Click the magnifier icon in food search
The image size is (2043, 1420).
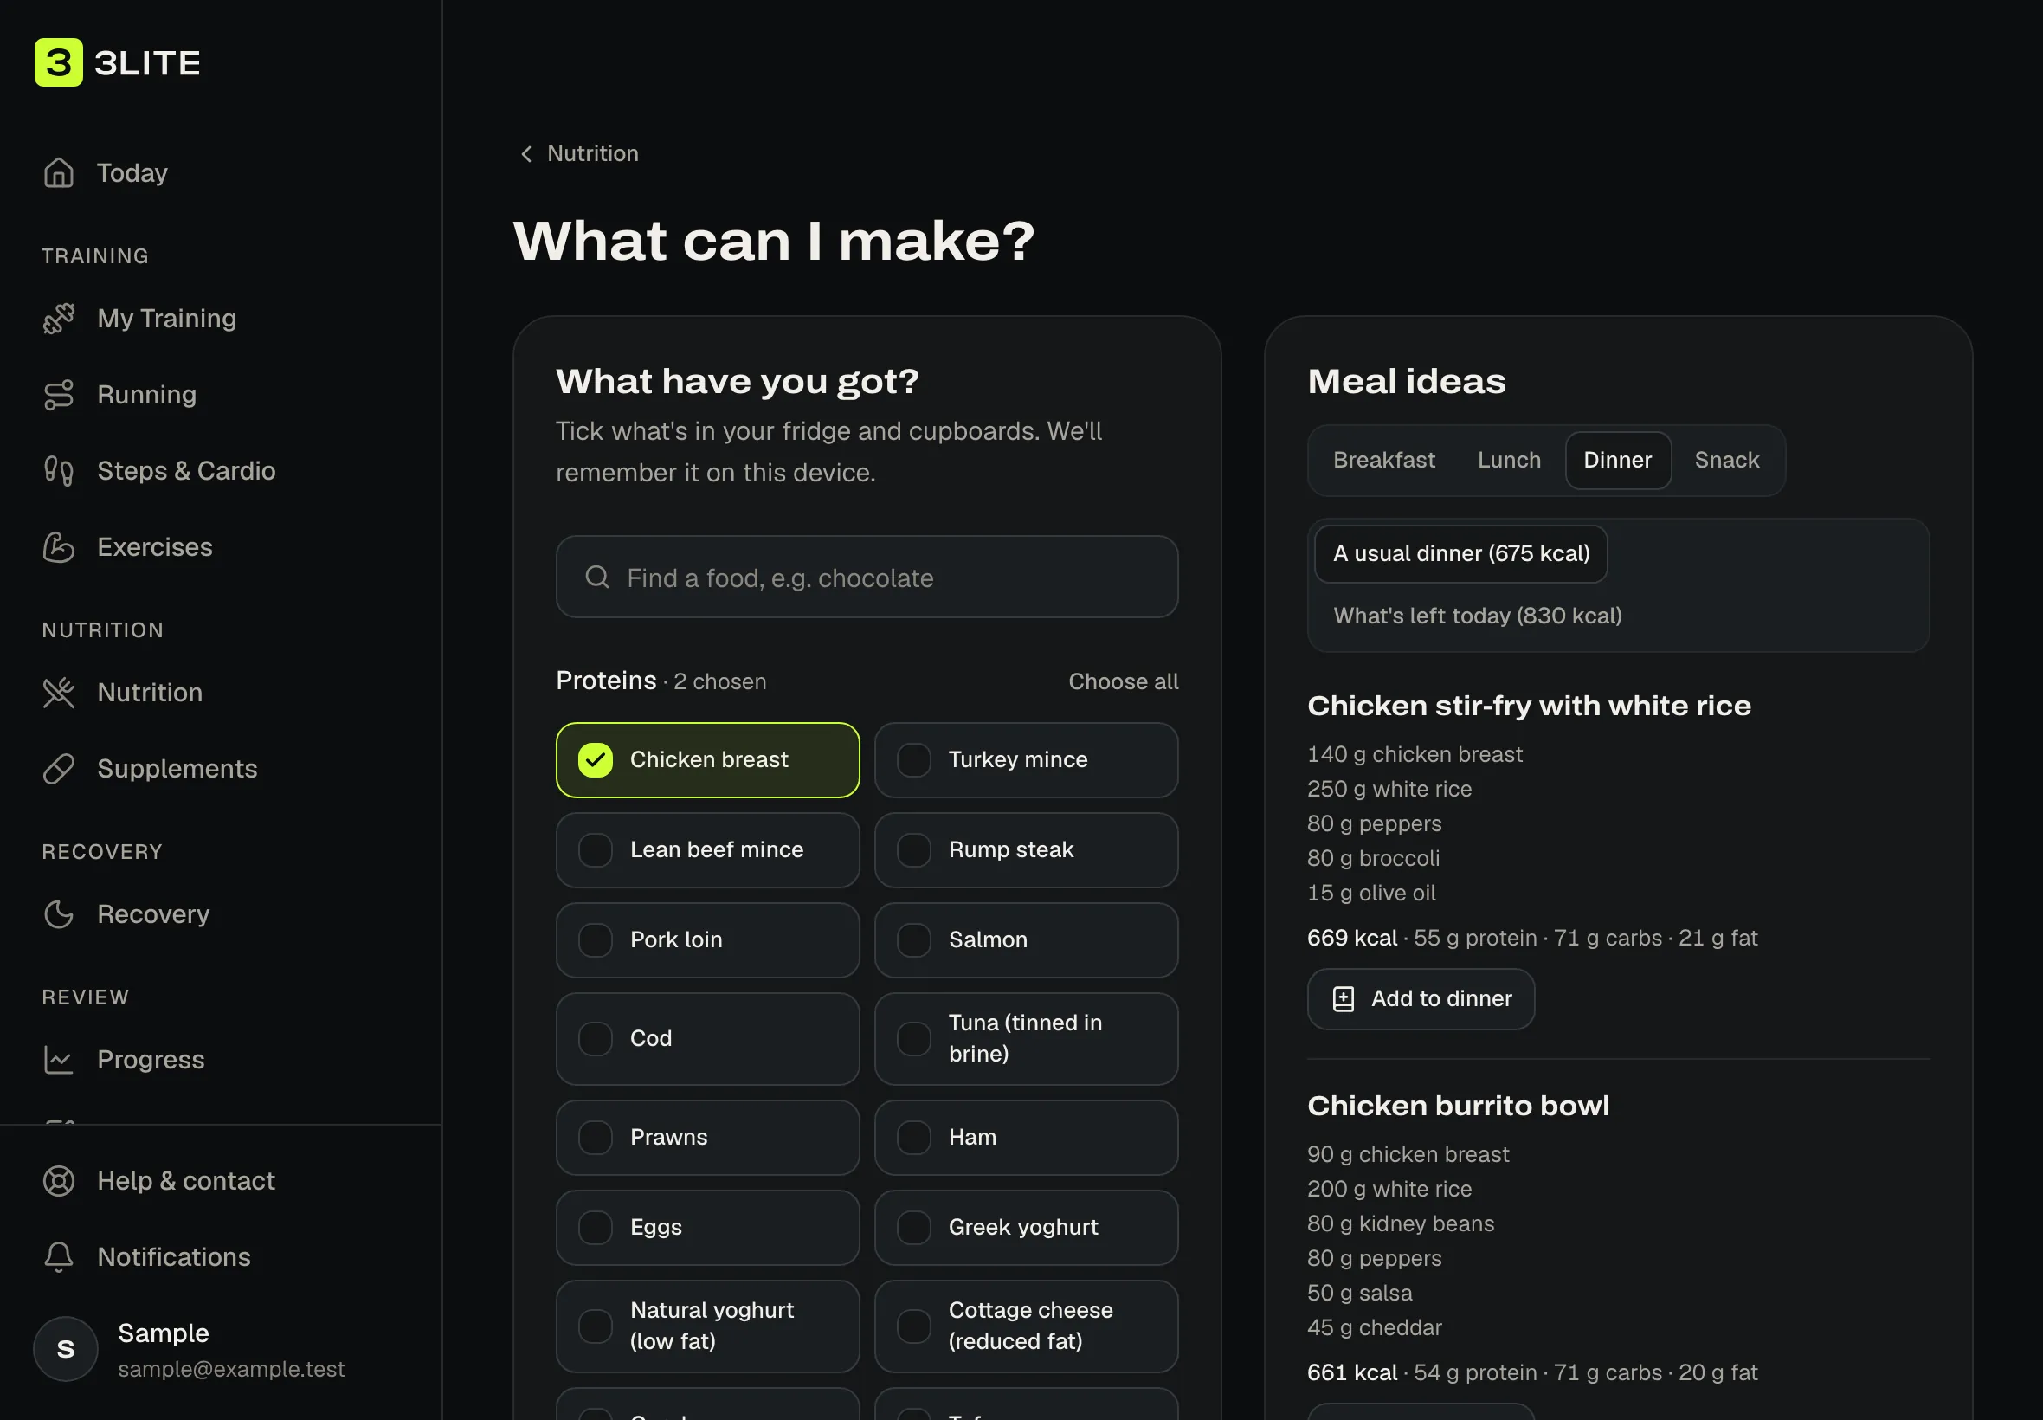pos(597,578)
